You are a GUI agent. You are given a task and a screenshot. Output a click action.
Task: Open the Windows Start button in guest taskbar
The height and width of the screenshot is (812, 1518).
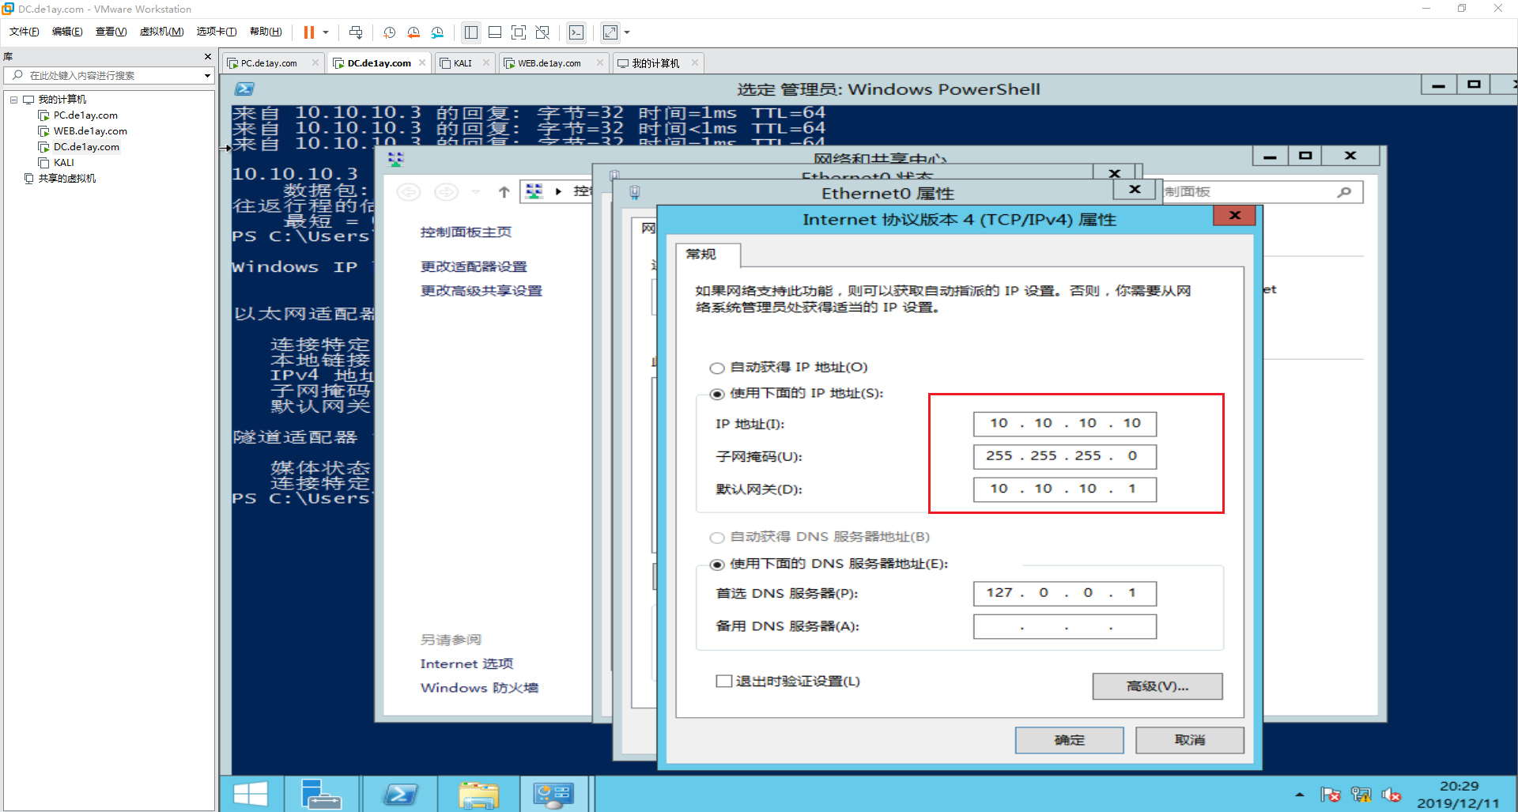pyautogui.click(x=251, y=794)
